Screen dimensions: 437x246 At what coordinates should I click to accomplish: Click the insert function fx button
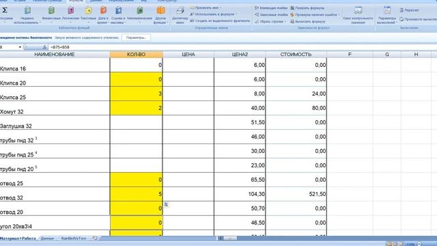[x=44, y=47]
